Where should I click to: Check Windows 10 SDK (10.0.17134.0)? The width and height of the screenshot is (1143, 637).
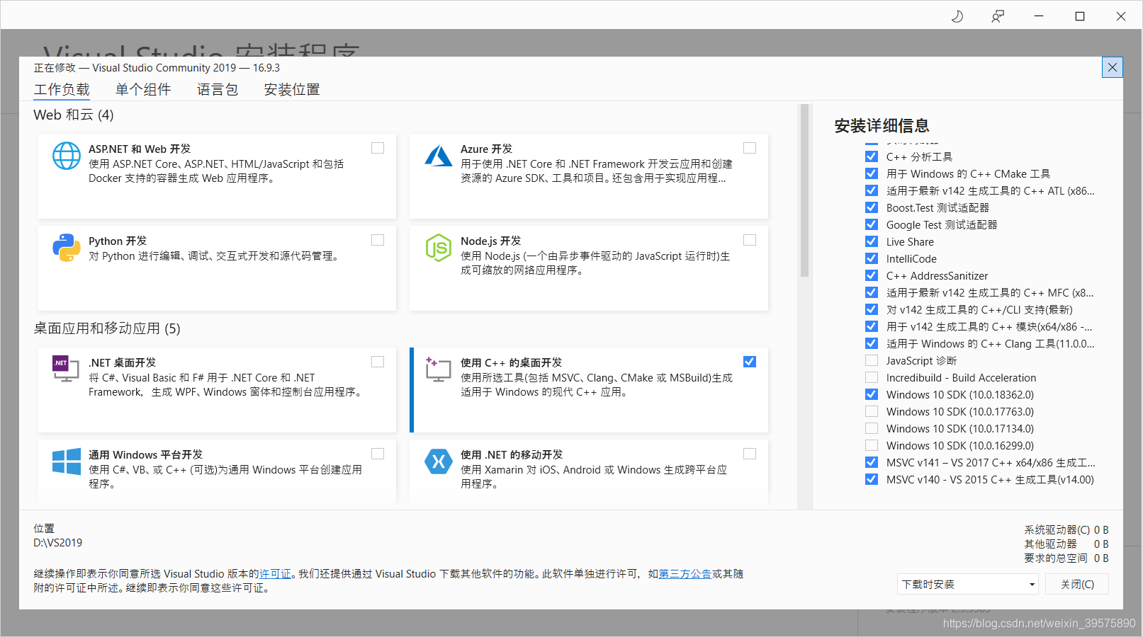(x=872, y=428)
